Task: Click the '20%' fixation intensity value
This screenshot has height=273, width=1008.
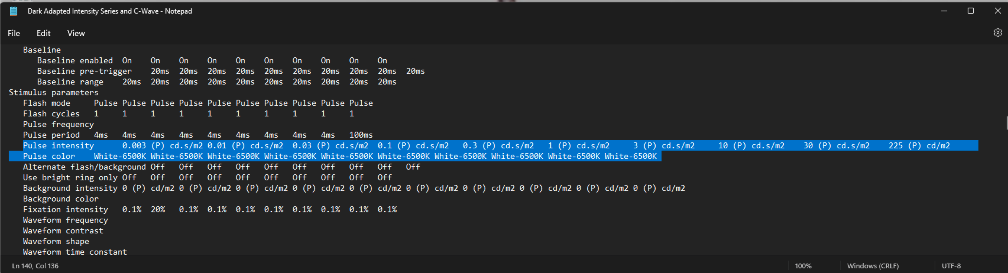Action: coord(158,209)
